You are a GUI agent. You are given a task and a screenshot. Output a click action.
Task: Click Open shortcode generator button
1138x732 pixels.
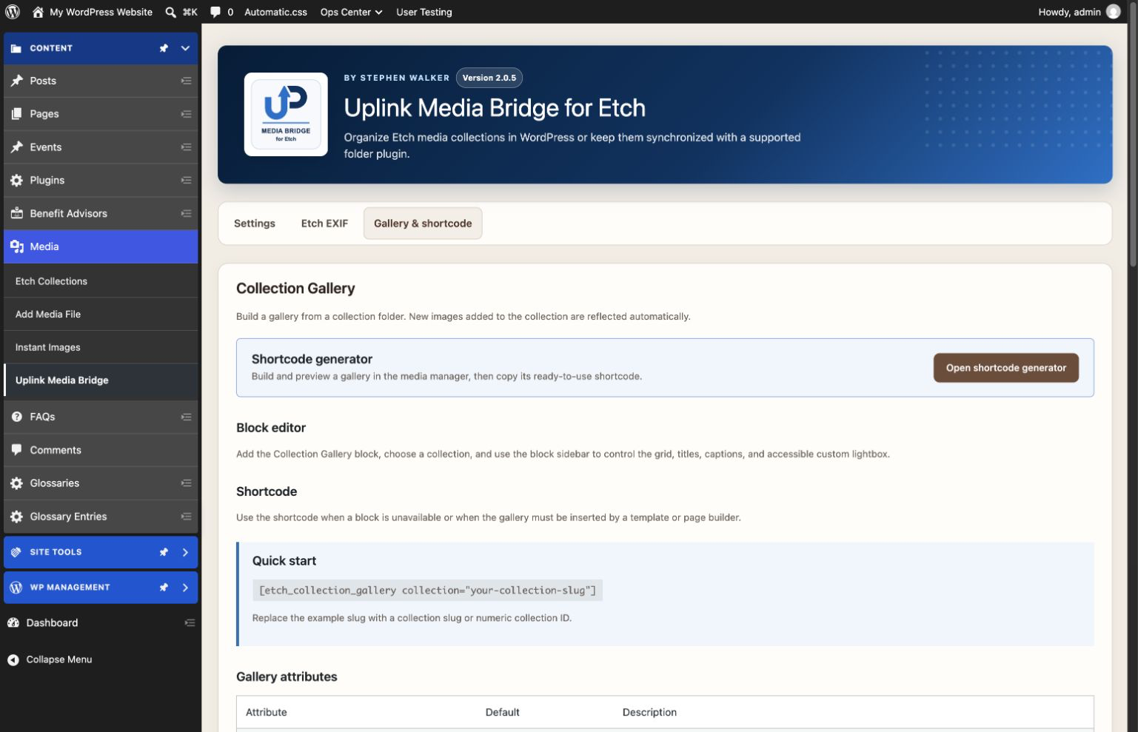click(1005, 368)
